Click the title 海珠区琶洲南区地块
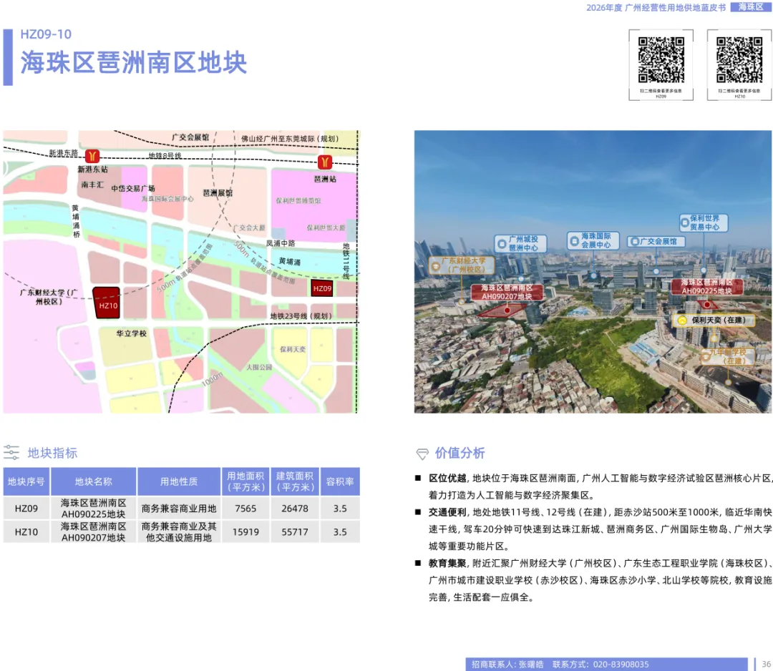This screenshot has width=773, height=671. pyautogui.click(x=134, y=62)
